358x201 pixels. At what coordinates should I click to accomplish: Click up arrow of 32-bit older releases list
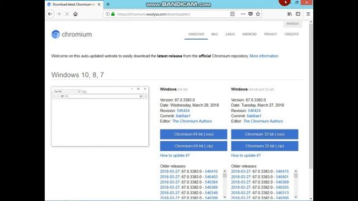[x=296, y=171]
